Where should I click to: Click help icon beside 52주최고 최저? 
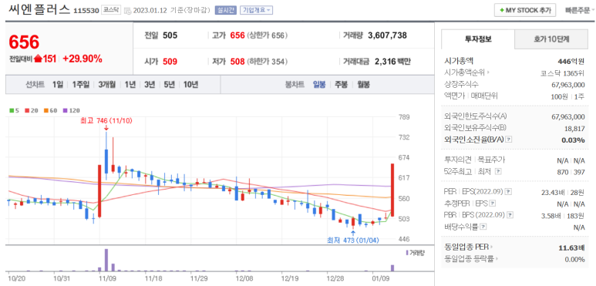coord(498,172)
